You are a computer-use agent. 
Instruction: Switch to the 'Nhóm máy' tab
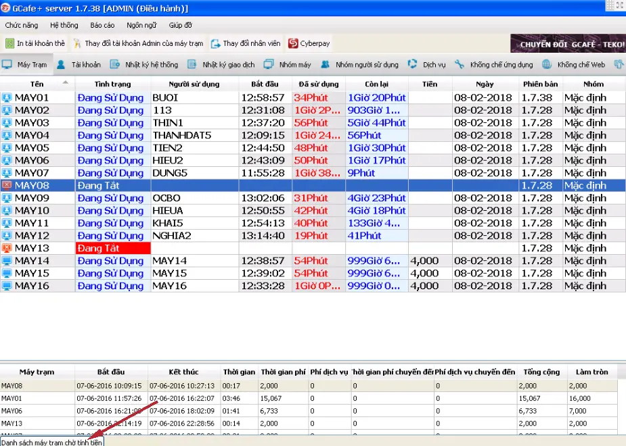288,65
